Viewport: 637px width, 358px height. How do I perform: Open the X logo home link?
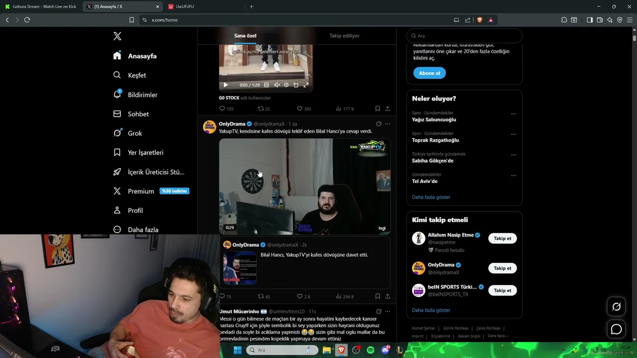pyautogui.click(x=117, y=36)
